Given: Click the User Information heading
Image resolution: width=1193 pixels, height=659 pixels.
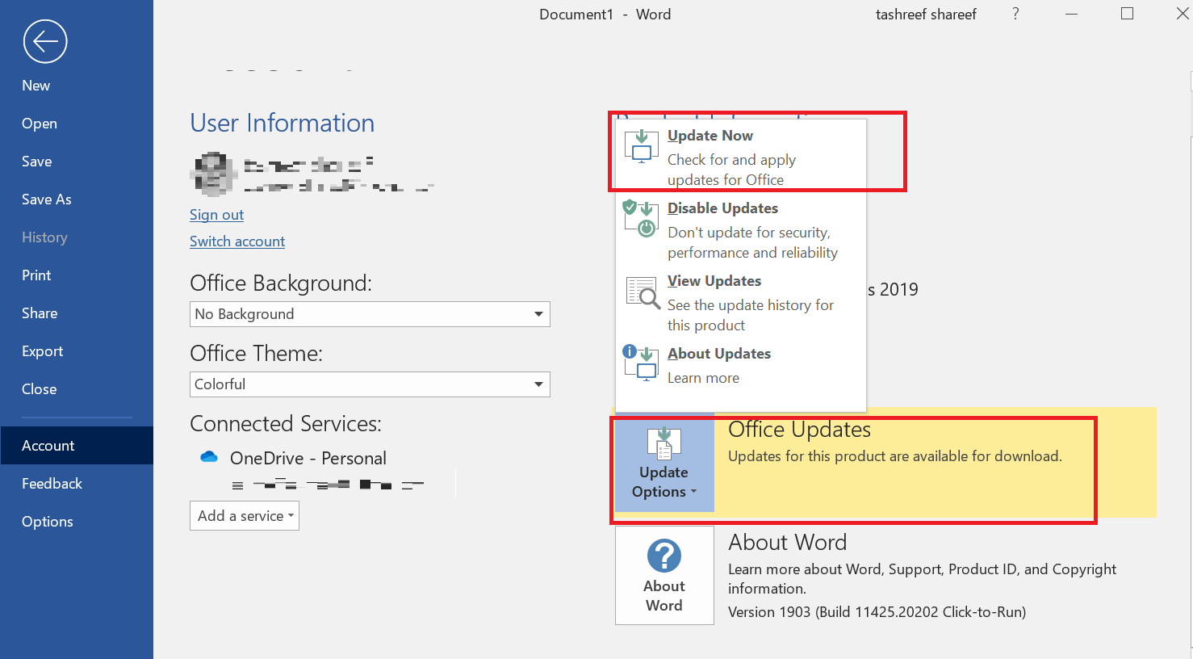Looking at the screenshot, I should tap(282, 123).
